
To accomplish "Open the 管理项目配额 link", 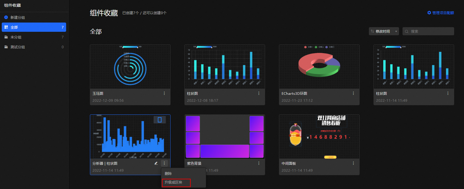I will (443, 13).
